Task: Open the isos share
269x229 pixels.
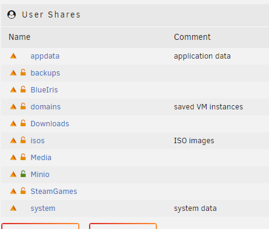Action: (38, 141)
